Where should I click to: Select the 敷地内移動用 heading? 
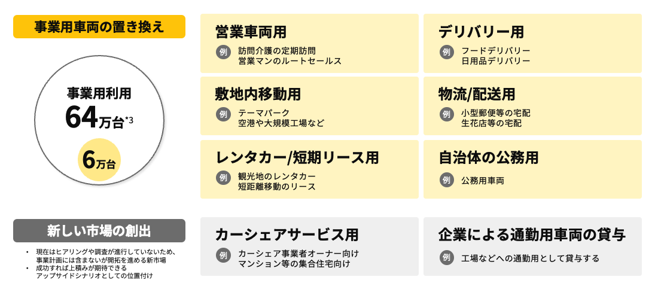point(258,94)
